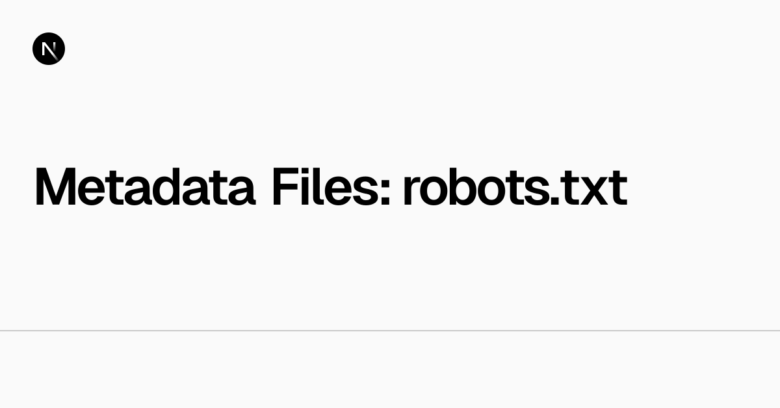Click the horizontal divider line
The image size is (780, 408).
point(390,331)
